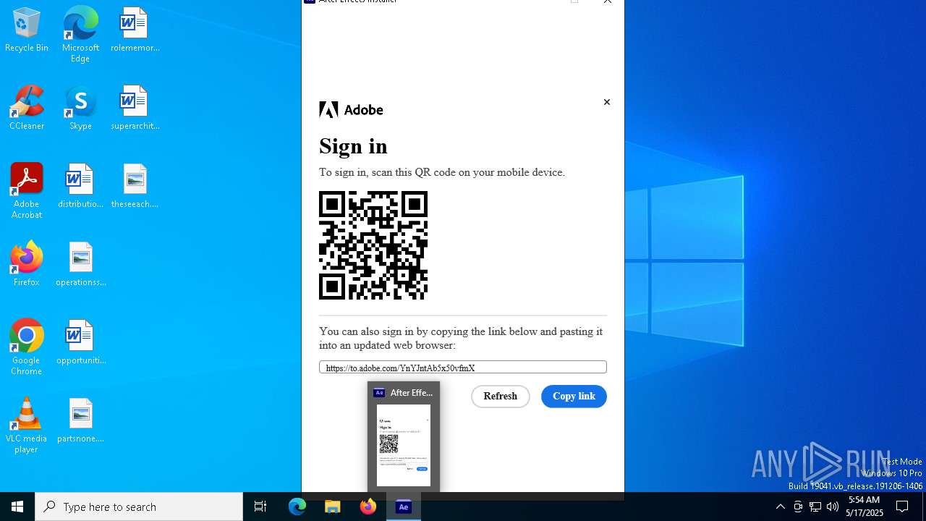
Task: Select the rolememor... Word document
Action: click(x=135, y=30)
